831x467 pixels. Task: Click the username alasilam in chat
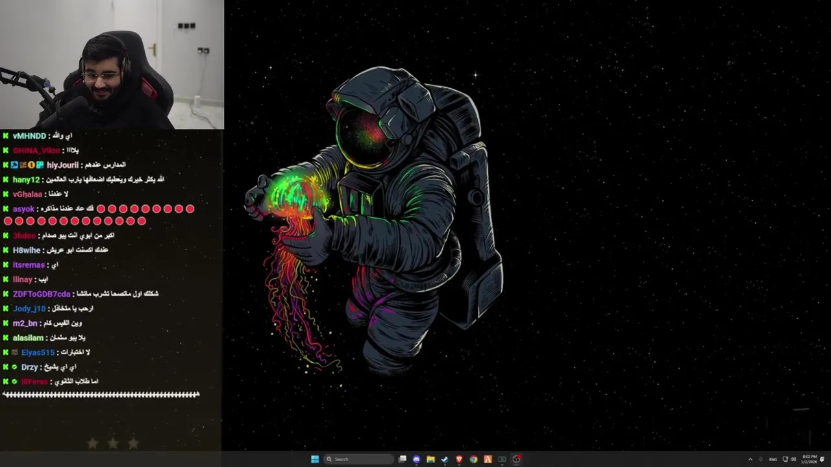click(28, 338)
